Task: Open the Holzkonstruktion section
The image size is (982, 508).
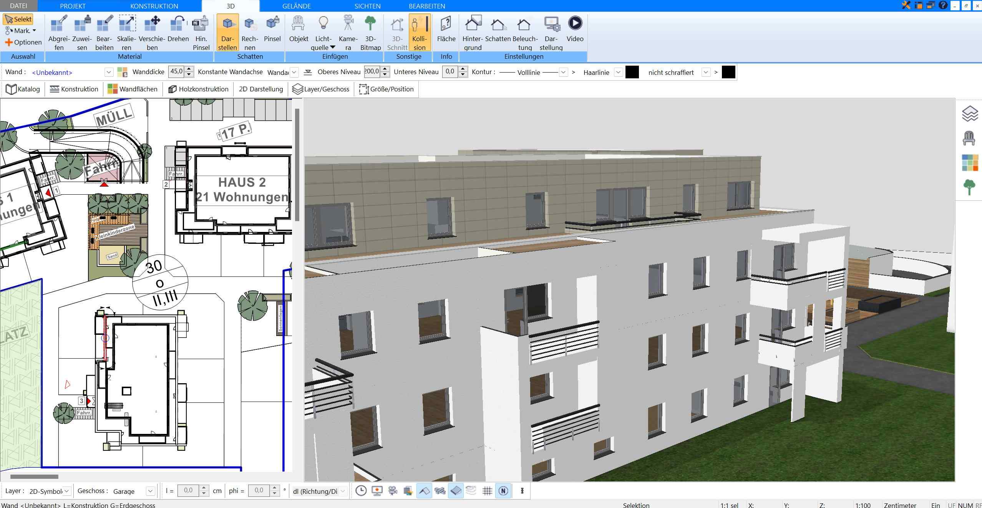Action: tap(198, 89)
